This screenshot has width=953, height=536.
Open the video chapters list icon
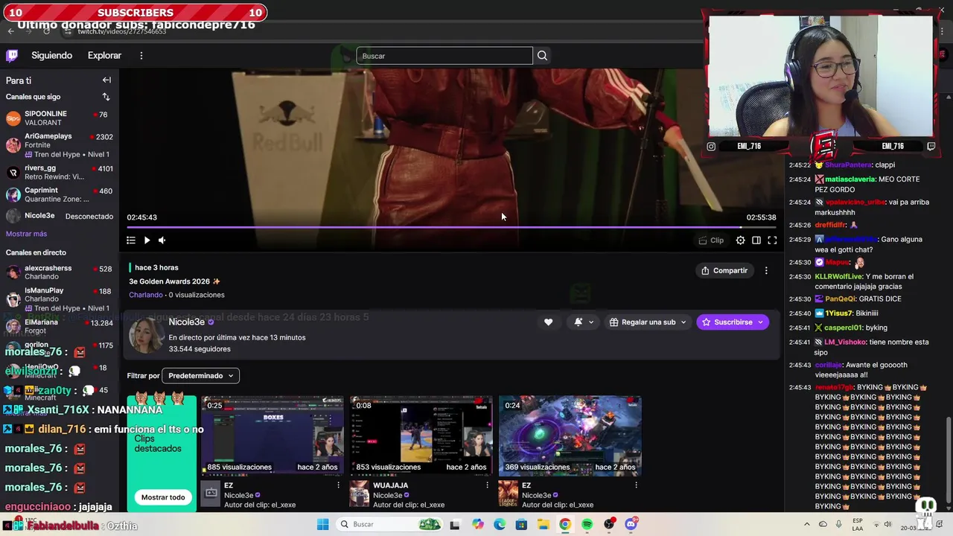coord(131,240)
